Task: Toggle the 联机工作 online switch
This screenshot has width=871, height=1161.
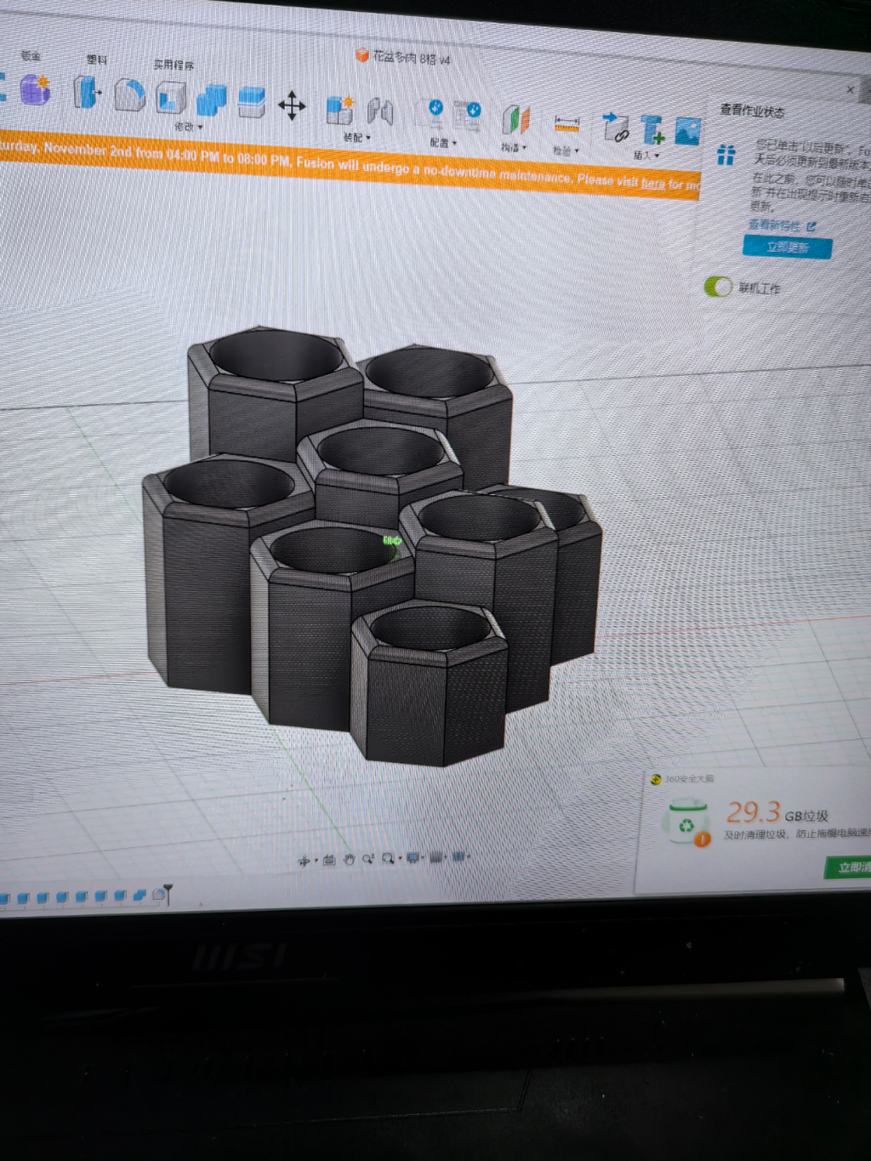Action: (718, 287)
